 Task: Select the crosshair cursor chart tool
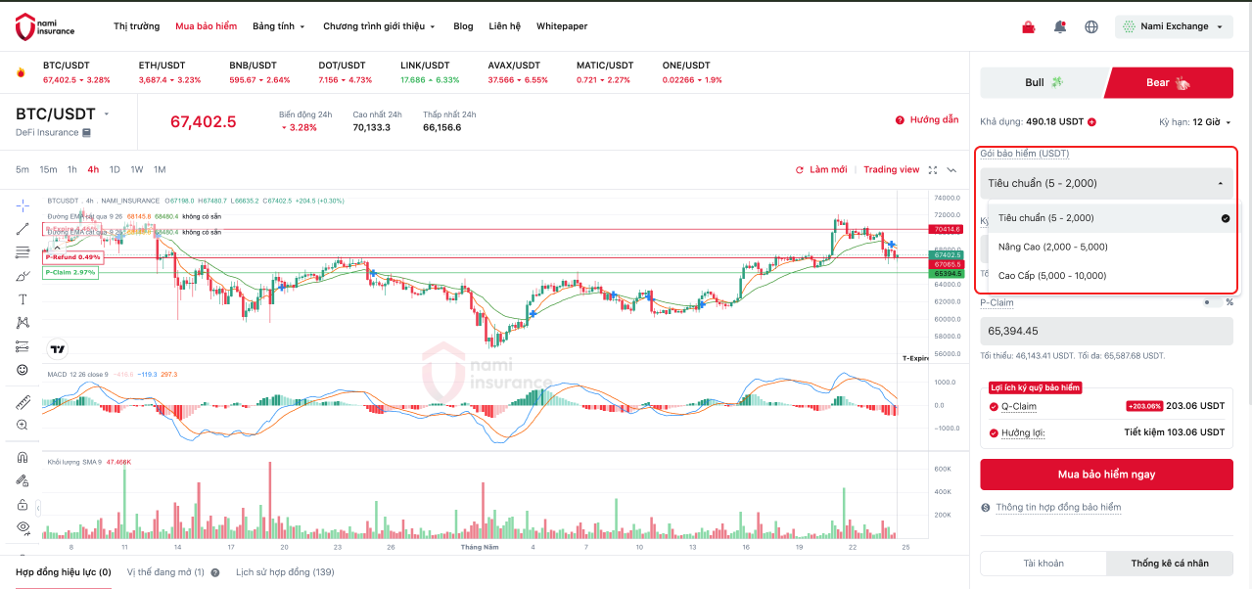pos(22,205)
